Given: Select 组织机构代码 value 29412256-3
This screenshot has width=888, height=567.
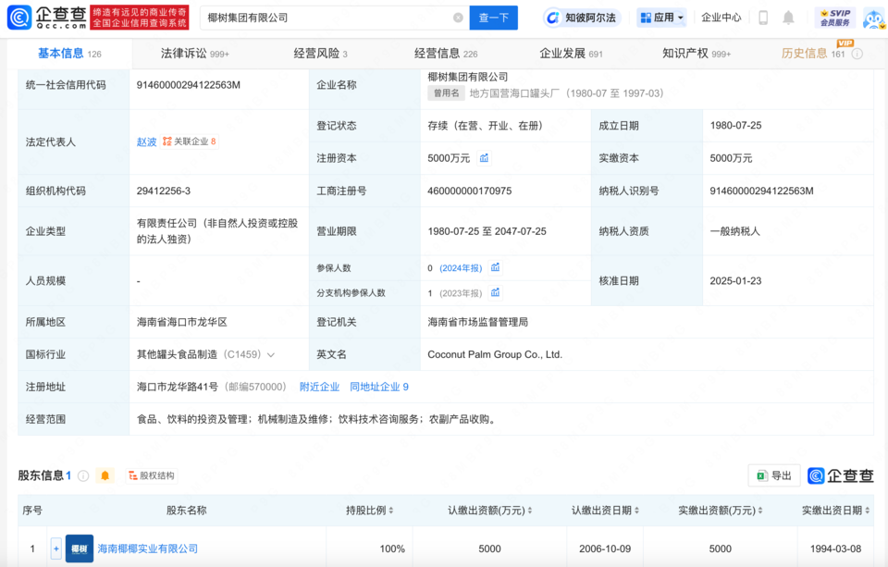Looking at the screenshot, I should coord(163,191).
